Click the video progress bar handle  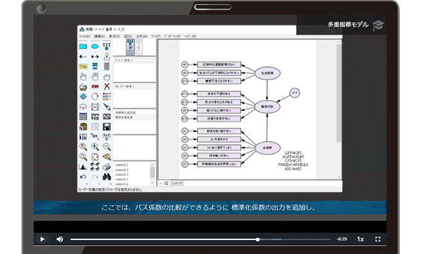(x=258, y=239)
